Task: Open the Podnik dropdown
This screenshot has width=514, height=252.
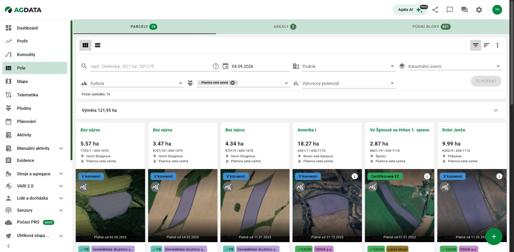Action: point(349,66)
